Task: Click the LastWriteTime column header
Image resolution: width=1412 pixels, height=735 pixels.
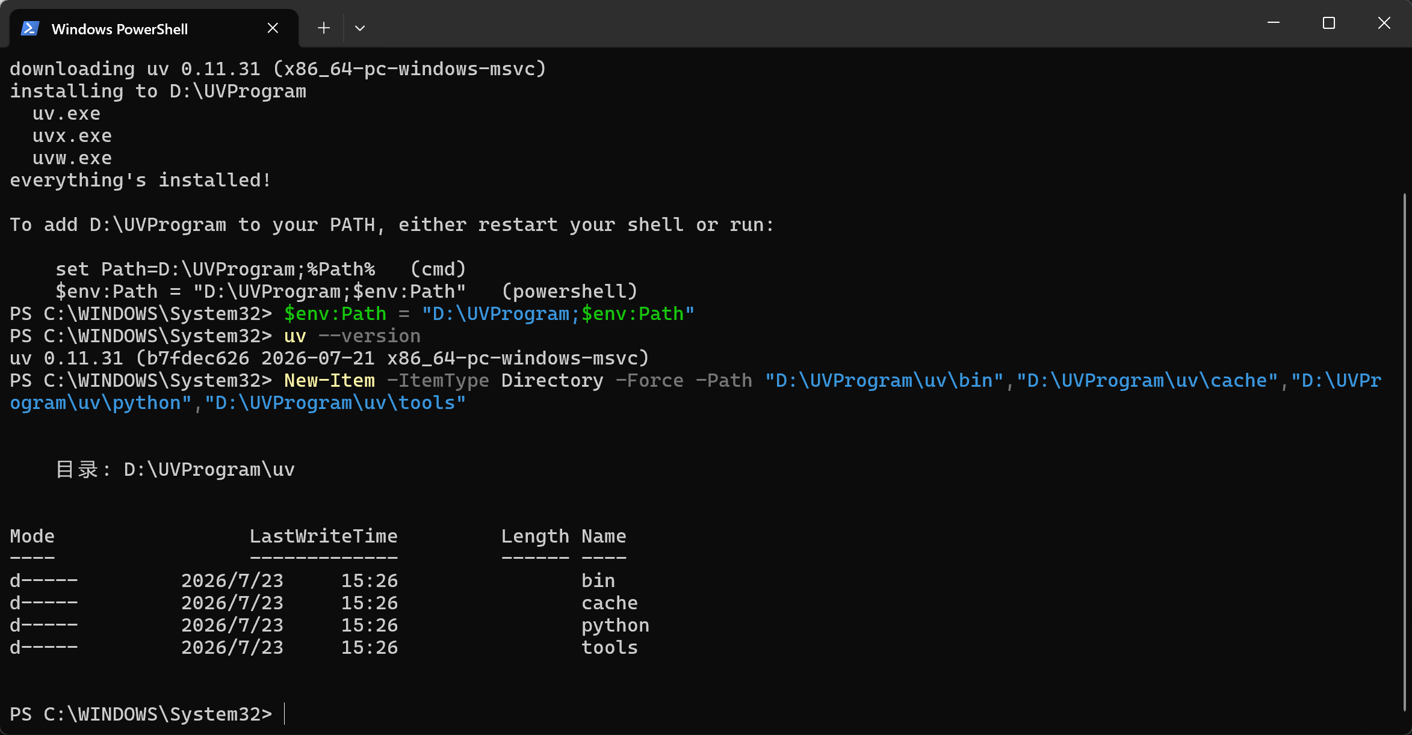Action: pyautogui.click(x=324, y=537)
